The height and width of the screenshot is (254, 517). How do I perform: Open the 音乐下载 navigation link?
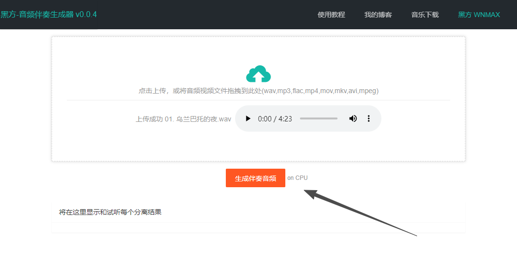[x=425, y=15]
